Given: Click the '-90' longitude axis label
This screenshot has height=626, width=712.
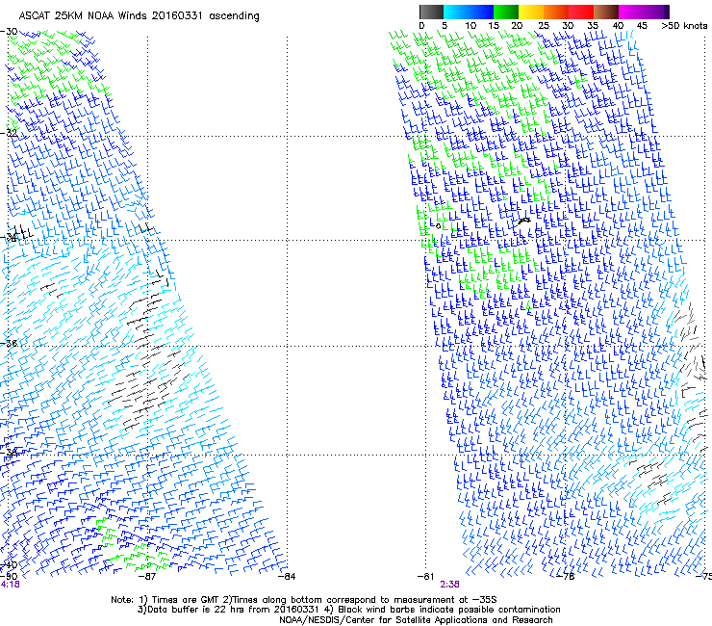Looking at the screenshot, I should (9, 577).
